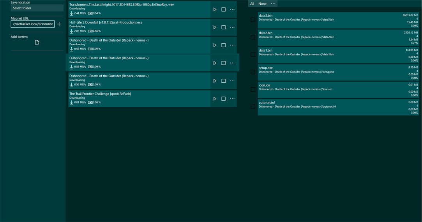Click the 5.84 MB downloaded amount

click(413, 40)
